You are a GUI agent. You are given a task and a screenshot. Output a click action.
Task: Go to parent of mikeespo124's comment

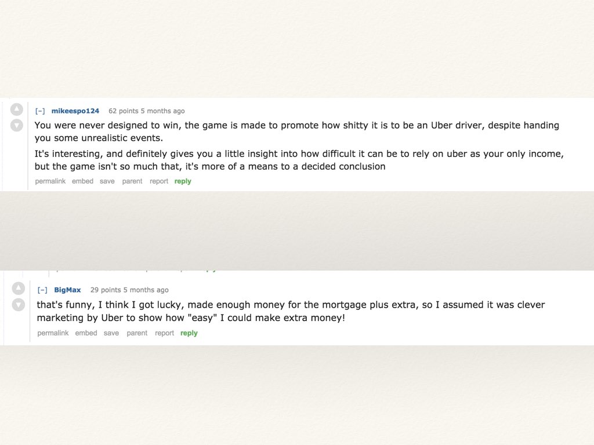(132, 181)
